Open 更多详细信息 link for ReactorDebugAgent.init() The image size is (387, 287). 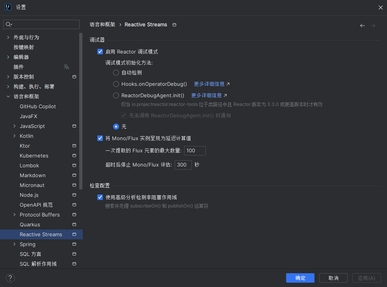(207, 95)
